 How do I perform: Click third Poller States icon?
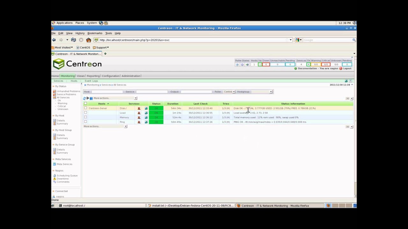247,65
